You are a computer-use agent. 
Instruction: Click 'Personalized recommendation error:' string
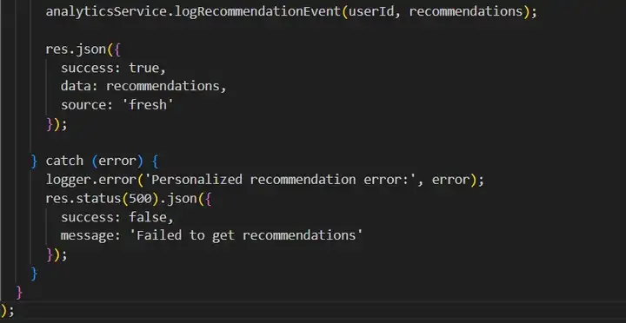click(280, 180)
